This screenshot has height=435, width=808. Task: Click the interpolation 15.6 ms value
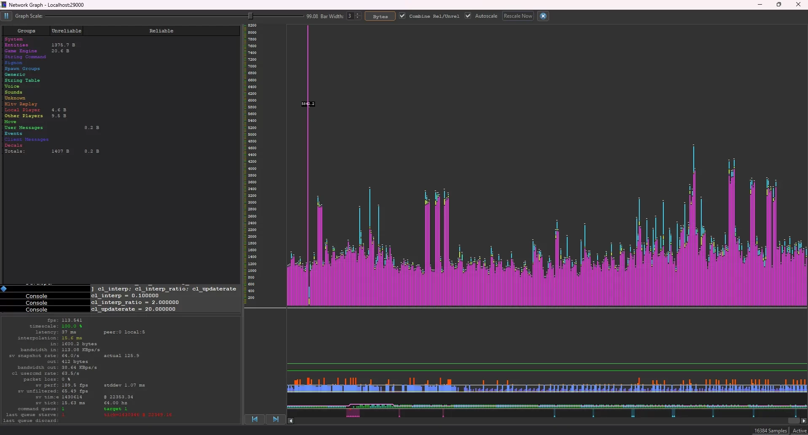coord(72,338)
